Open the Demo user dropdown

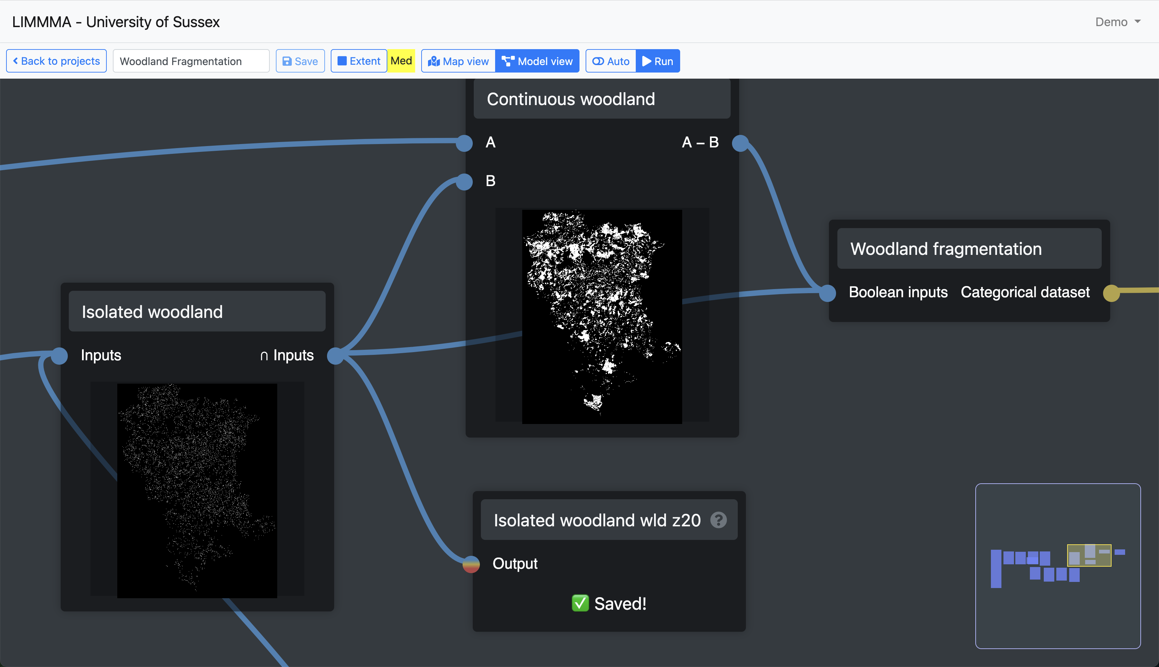tap(1117, 22)
